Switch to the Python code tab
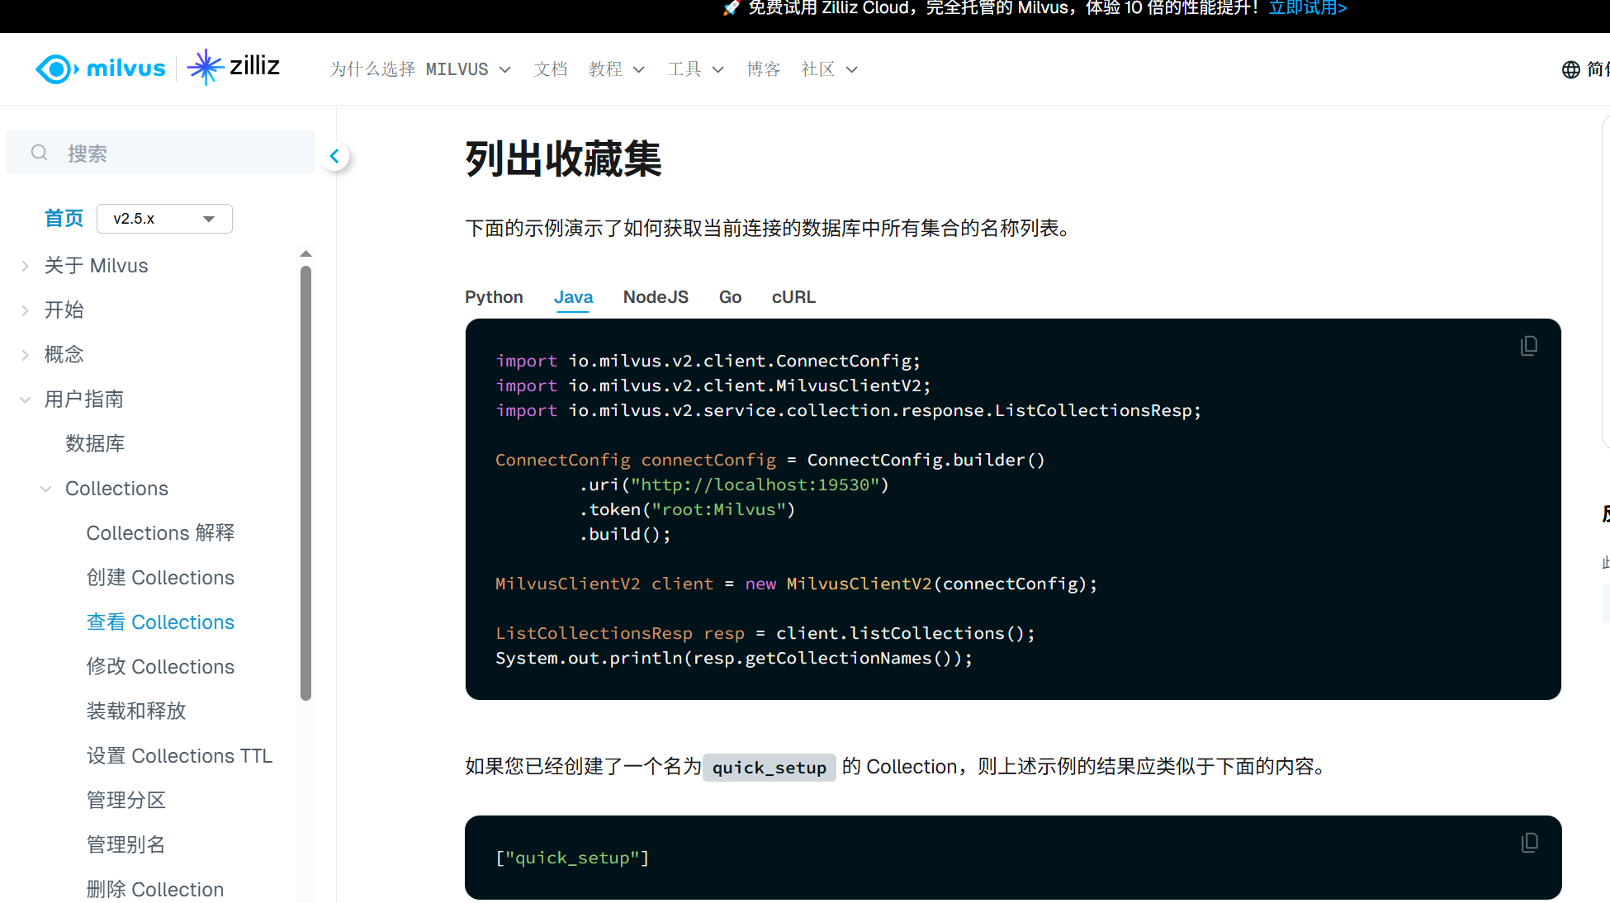Viewport: 1610px width, 903px height. pos(494,297)
